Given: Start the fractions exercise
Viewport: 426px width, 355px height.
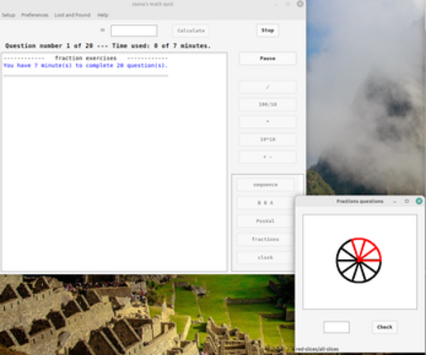Looking at the screenshot, I should [x=266, y=239].
